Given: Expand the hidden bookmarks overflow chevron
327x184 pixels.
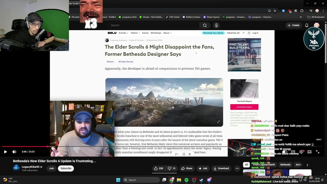Looking at the screenshot, I should tap(301, 17).
